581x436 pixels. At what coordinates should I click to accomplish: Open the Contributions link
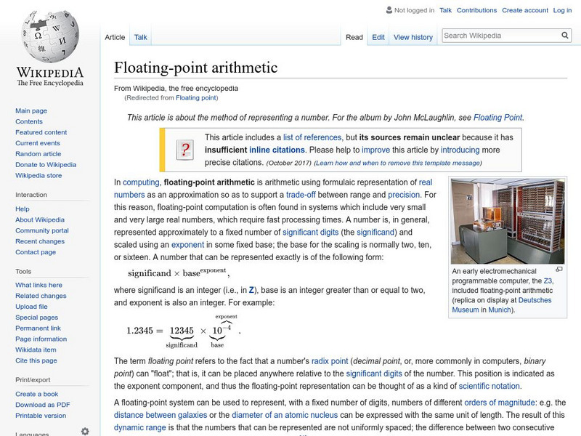476,10
